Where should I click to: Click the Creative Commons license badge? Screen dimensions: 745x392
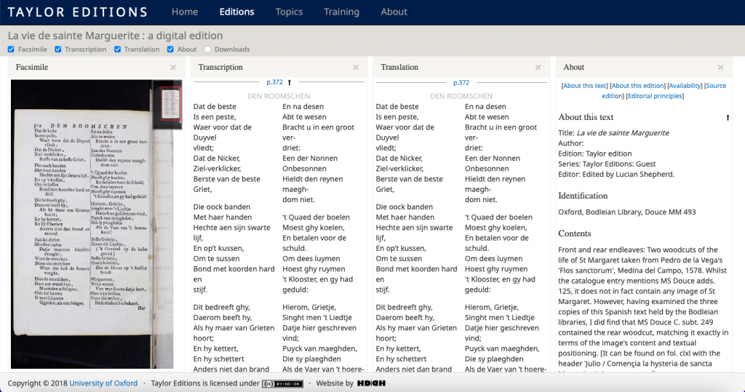(282, 383)
